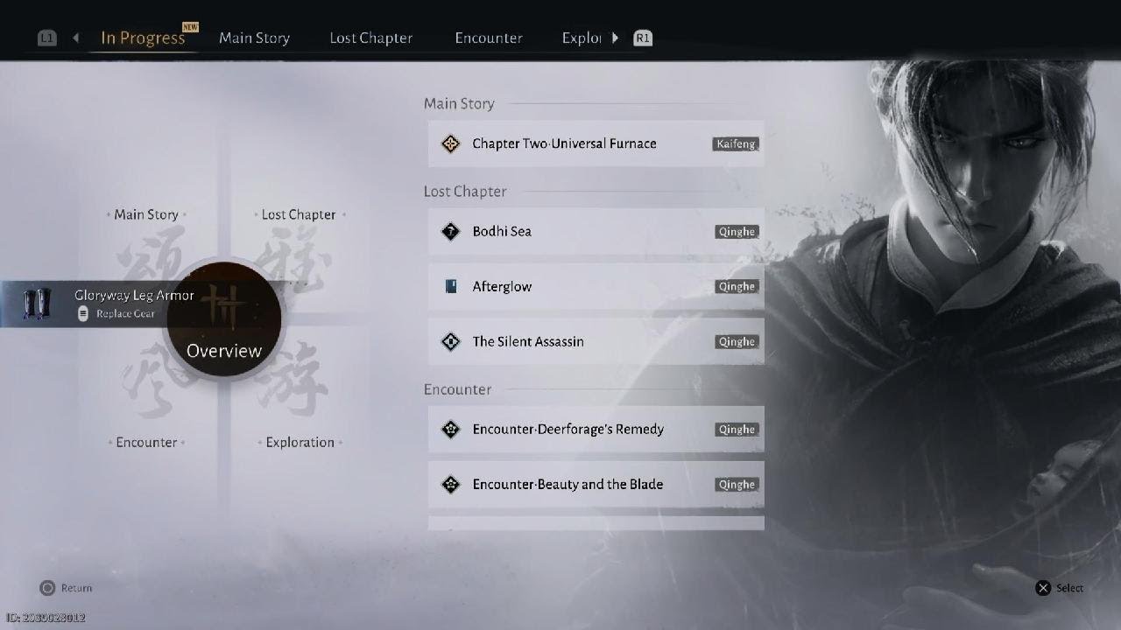Viewport: 1121px width, 630px height.
Task: Click the Replace Gear label
Action: click(125, 313)
